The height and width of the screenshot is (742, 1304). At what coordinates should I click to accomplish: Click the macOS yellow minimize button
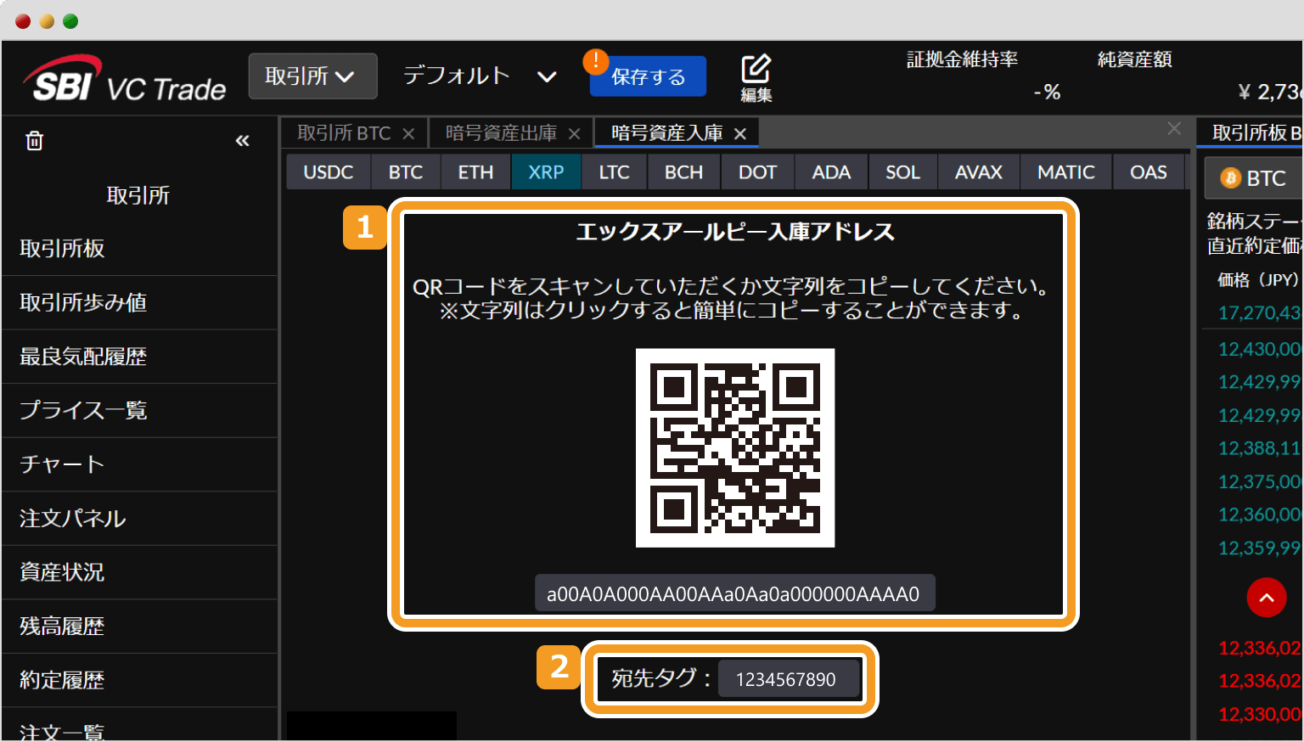coord(47,21)
